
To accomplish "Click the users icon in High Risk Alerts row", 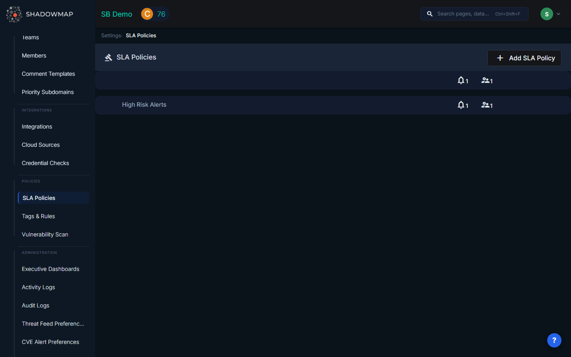I will [x=485, y=105].
